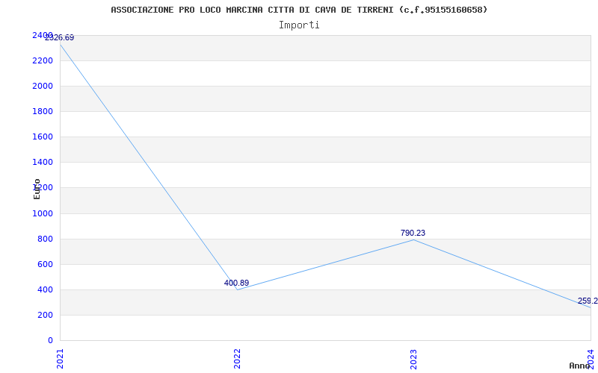Click the 1600 y-axis tick label
Viewport: 598px width, 373px height.
[x=43, y=137]
